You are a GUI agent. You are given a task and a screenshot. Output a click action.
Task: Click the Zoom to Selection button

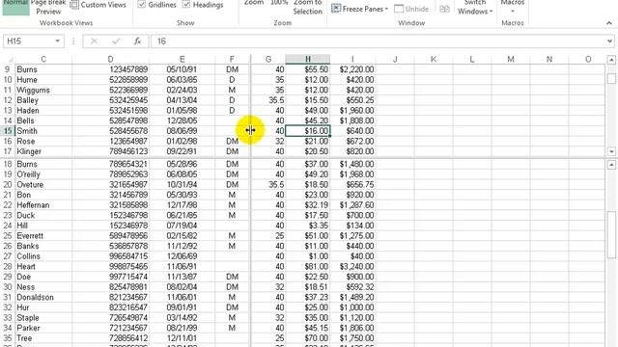307,8
